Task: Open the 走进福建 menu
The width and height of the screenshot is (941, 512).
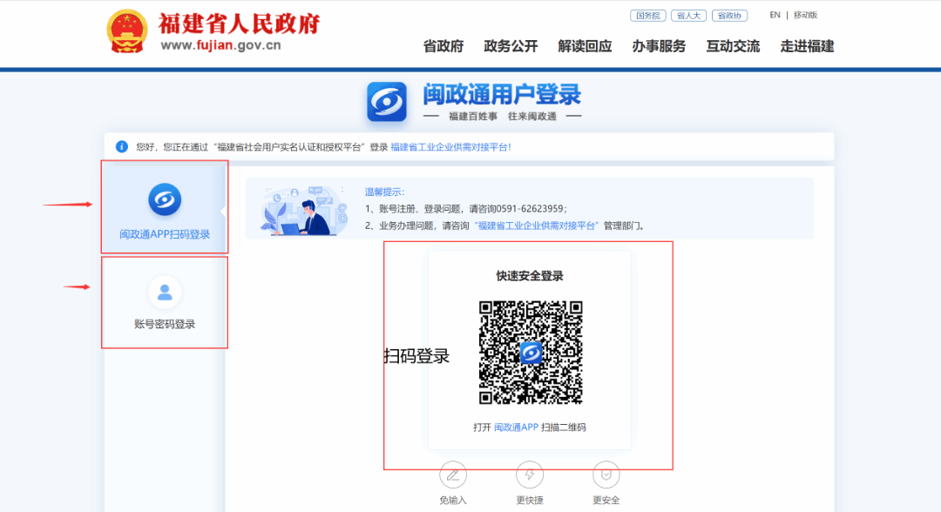Action: [807, 46]
